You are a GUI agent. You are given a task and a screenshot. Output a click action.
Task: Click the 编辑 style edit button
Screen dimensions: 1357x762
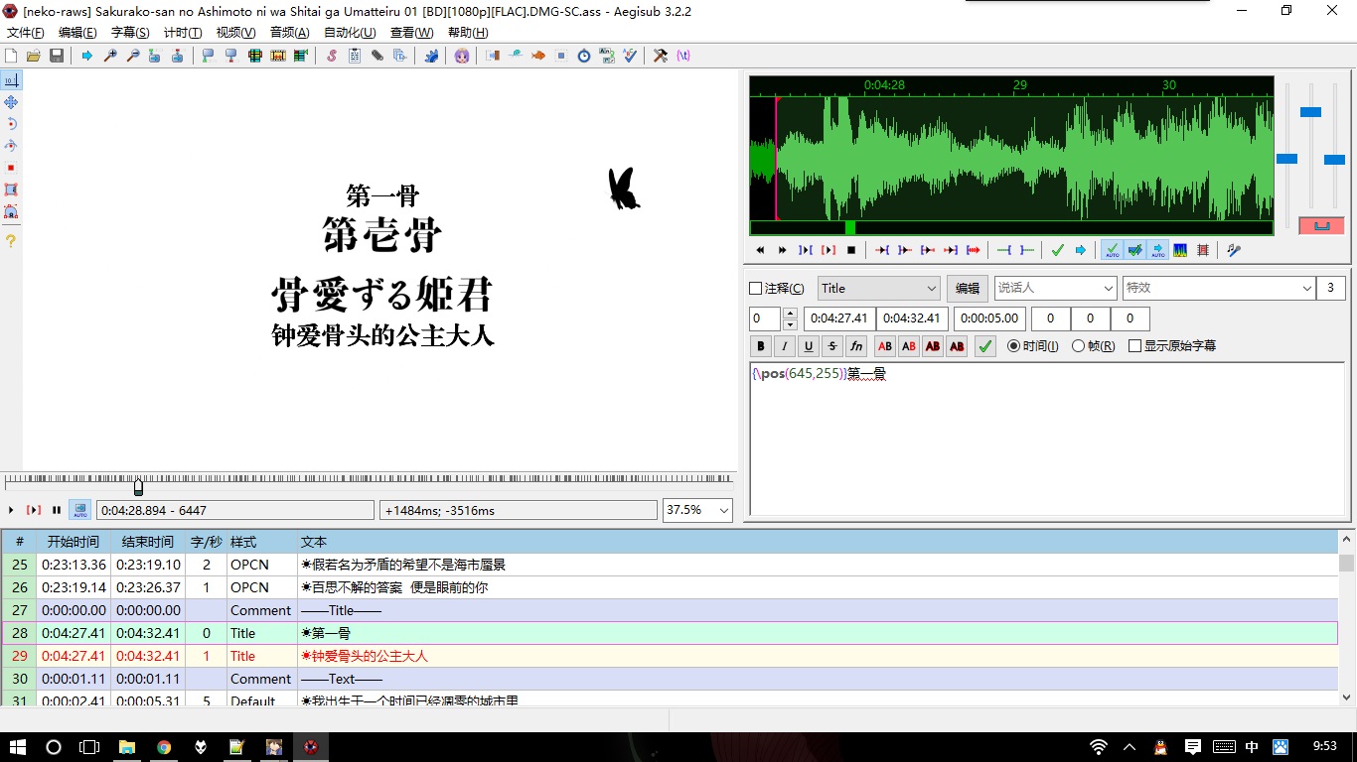(967, 289)
